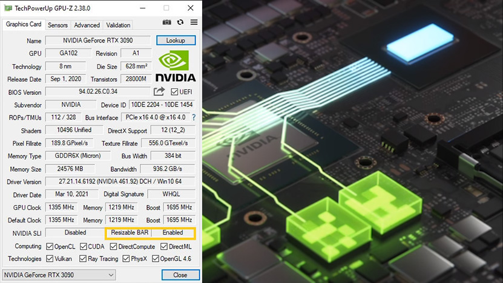Click the Technology field showing 8 nm

coord(66,67)
